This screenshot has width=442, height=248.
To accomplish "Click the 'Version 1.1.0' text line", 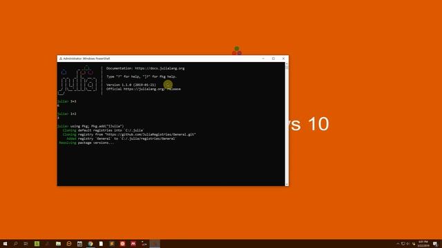I will [131, 85].
